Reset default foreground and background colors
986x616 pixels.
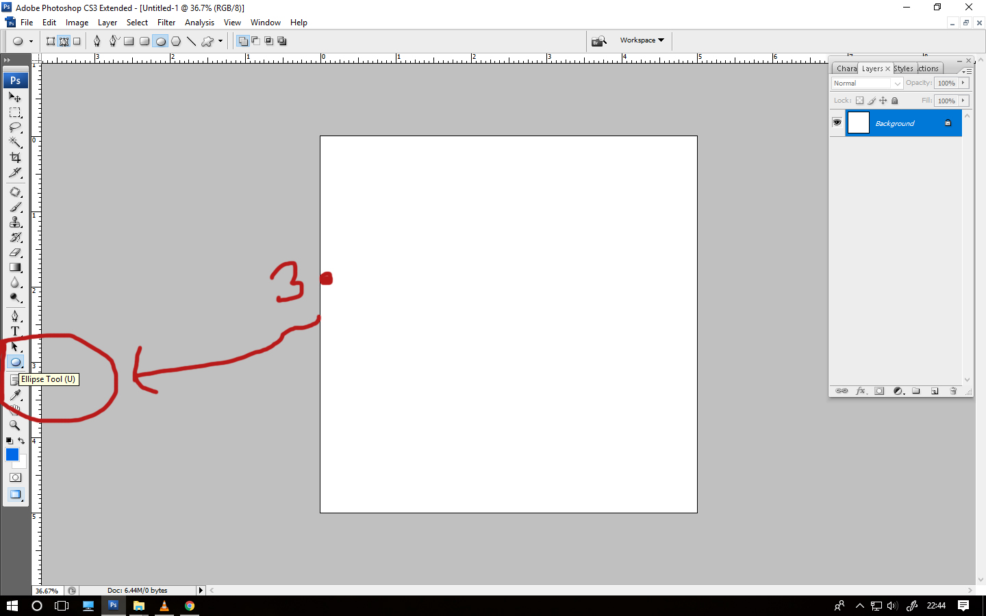pyautogui.click(x=10, y=441)
